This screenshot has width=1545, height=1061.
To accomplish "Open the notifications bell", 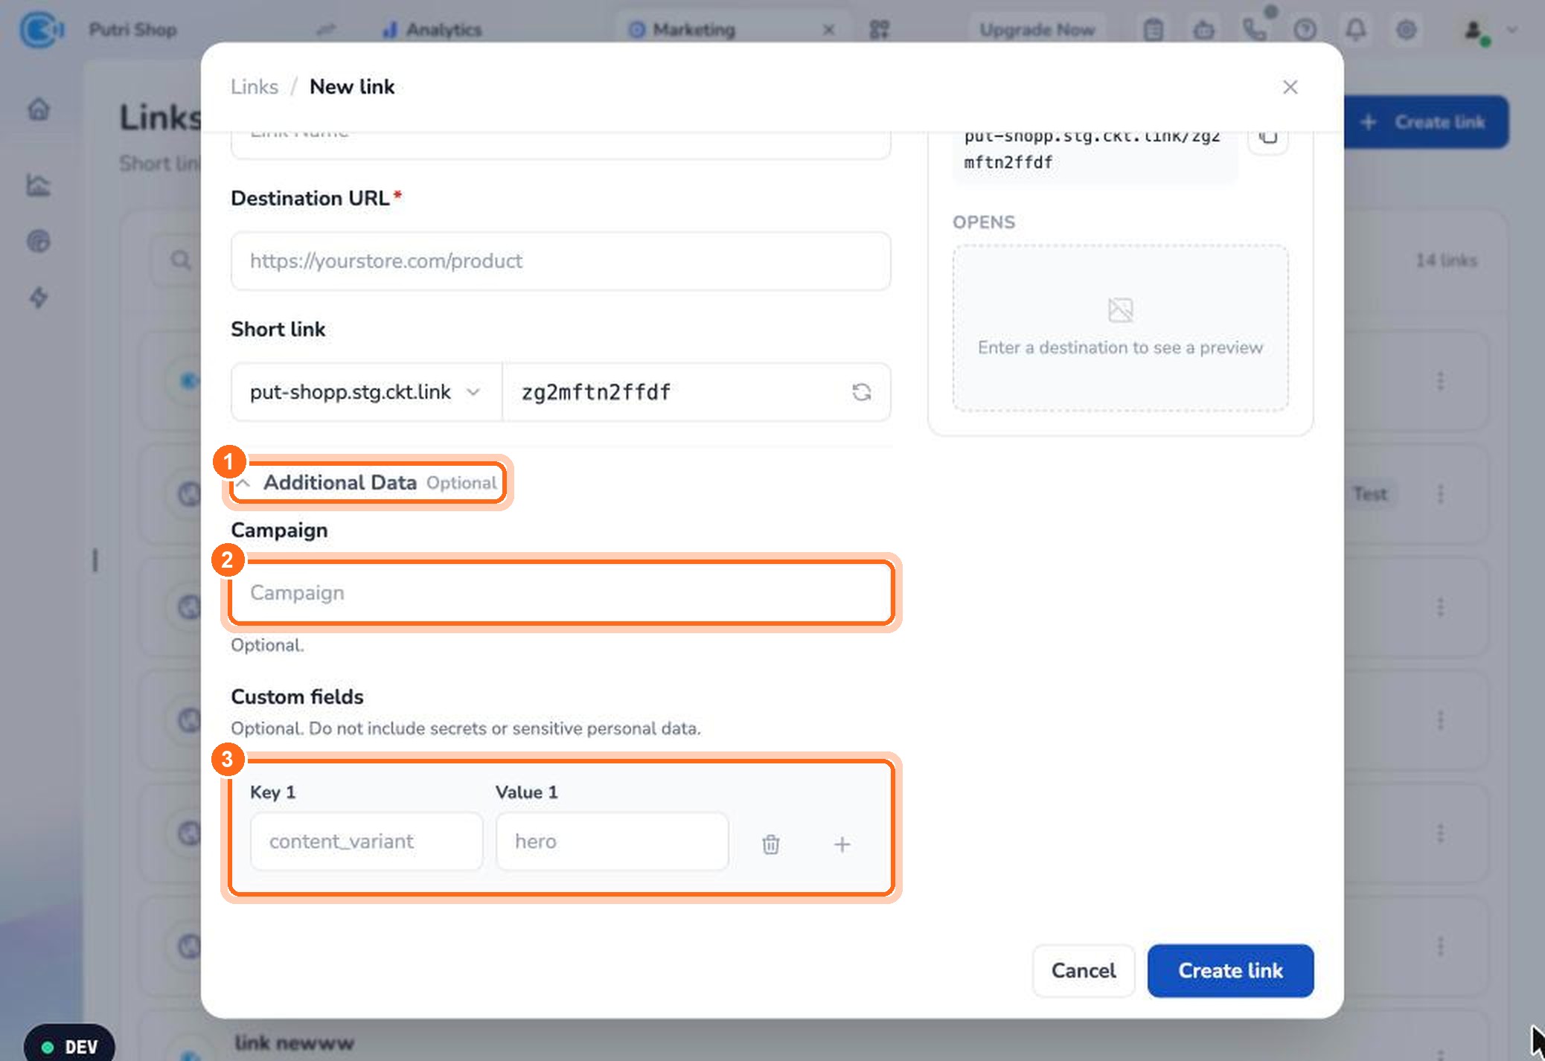I will [1355, 30].
